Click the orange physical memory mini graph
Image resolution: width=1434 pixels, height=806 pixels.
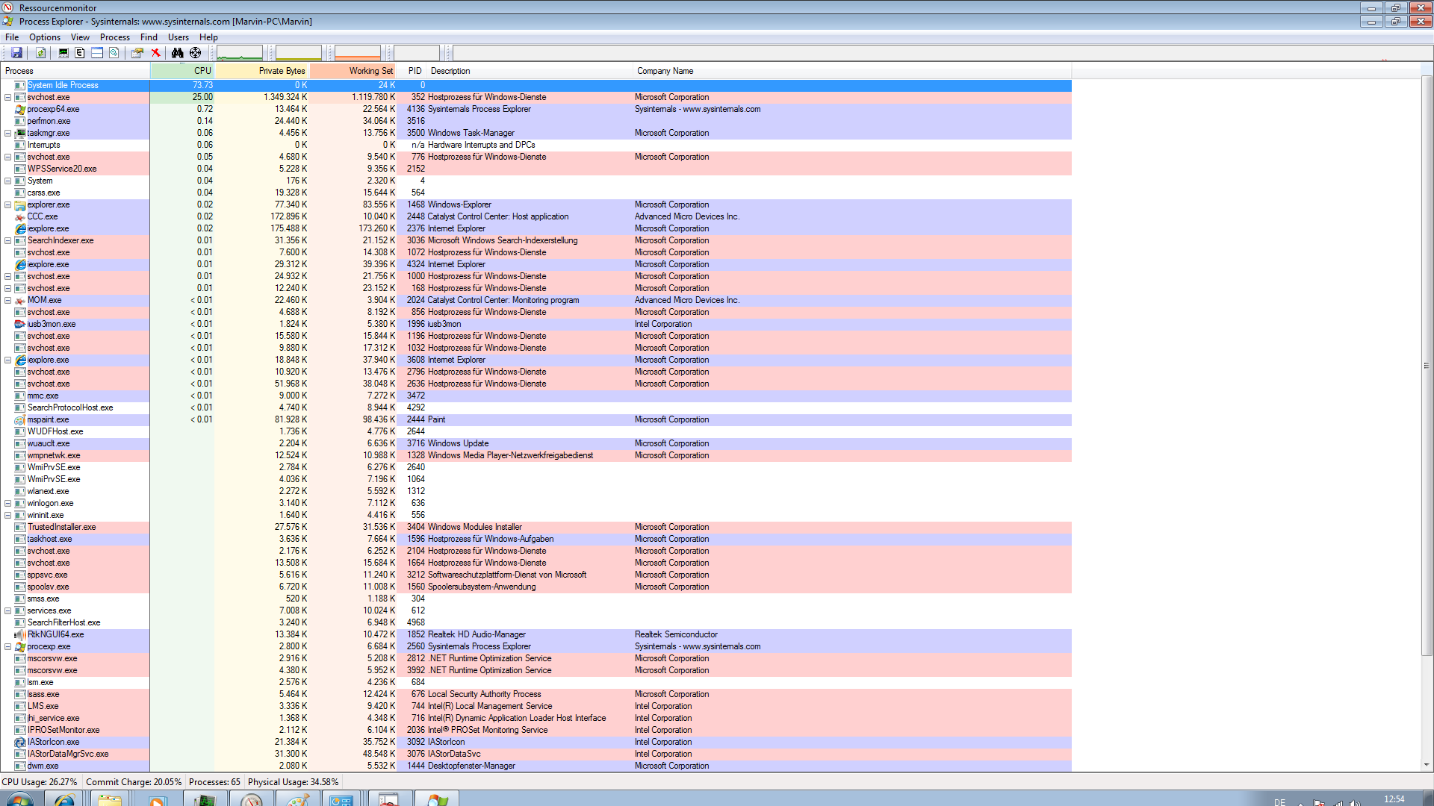[358, 53]
